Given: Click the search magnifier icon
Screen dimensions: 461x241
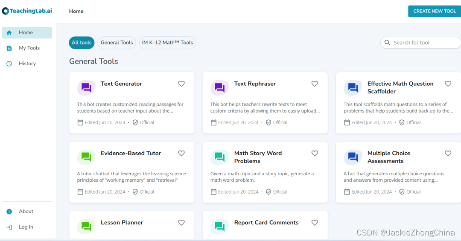Looking at the screenshot, I should pyautogui.click(x=388, y=43).
